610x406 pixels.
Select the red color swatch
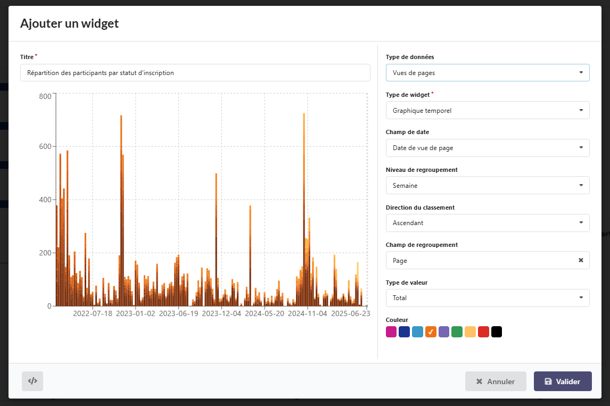point(483,332)
